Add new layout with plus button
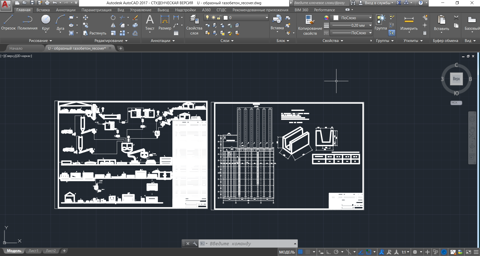Image resolution: width=480 pixels, height=256 pixels. click(x=64, y=251)
